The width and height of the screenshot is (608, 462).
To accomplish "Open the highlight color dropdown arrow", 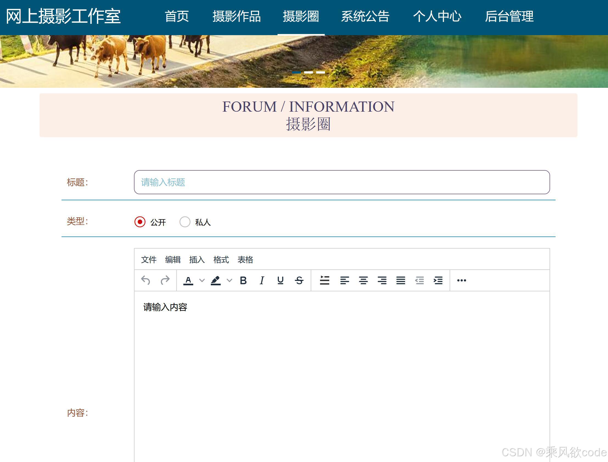I will point(230,280).
